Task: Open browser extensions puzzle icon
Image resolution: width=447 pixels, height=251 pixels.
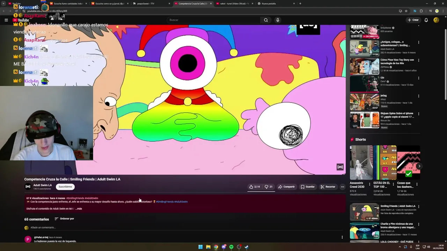Action: 421,11
